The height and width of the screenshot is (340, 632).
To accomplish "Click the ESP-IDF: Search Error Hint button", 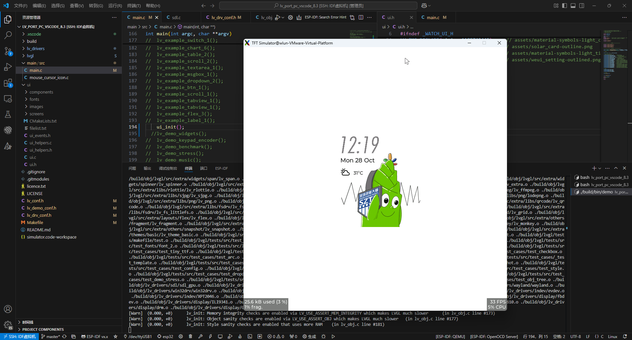I will point(326,17).
